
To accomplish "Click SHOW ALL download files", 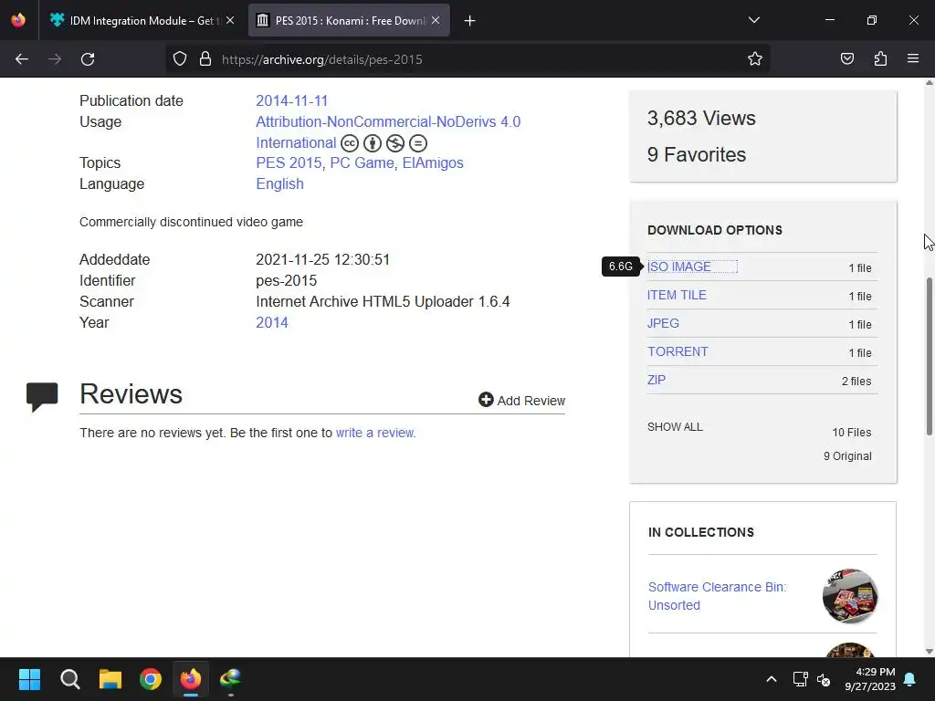I will (x=675, y=427).
